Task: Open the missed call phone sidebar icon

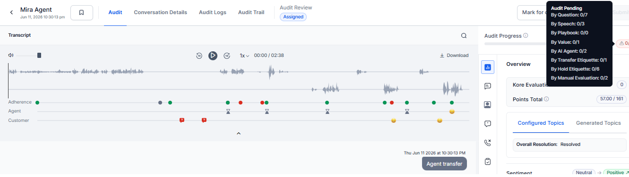Action: pos(488,143)
